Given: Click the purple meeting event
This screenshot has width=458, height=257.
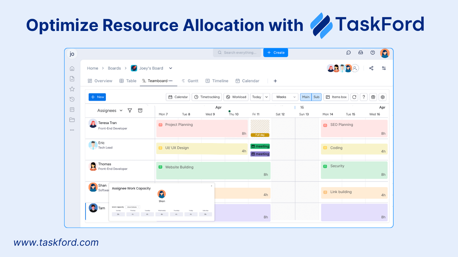Looking at the screenshot, I should click(260, 154).
